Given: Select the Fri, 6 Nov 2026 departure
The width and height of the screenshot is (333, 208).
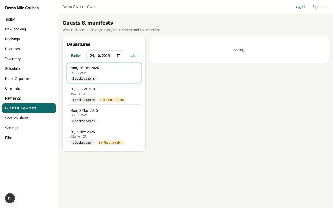Looking at the screenshot, I should [104, 137].
